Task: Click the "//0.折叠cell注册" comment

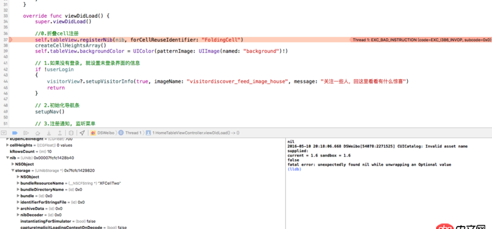Action: point(57,34)
